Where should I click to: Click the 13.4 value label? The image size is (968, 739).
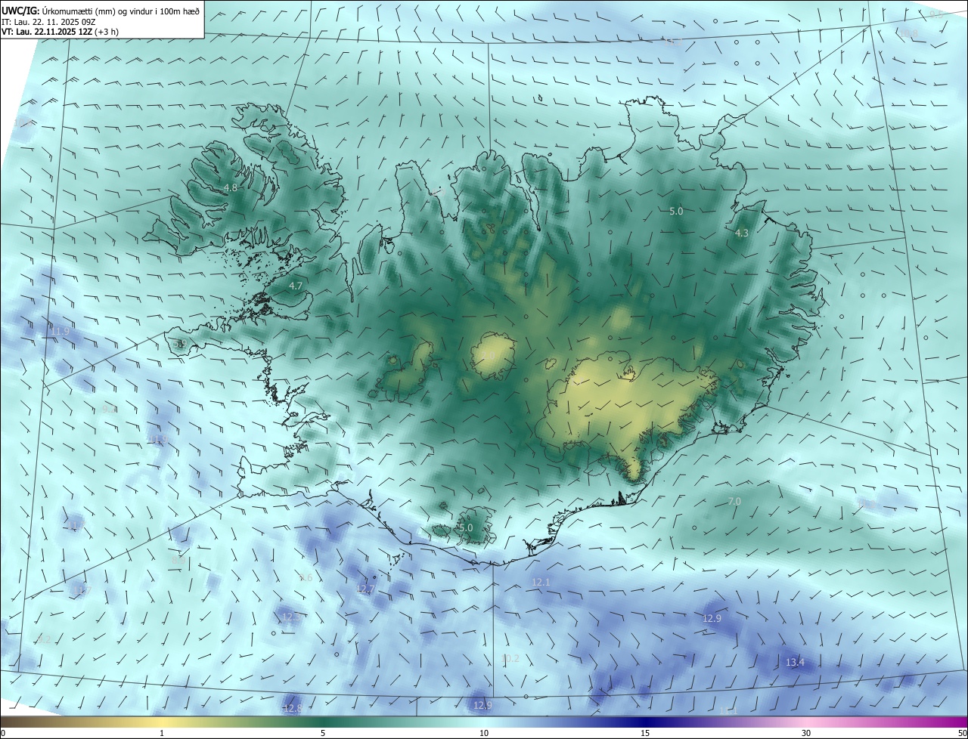coord(796,663)
